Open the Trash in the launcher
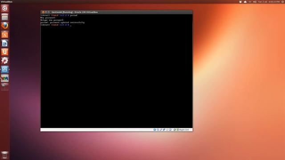 (x=5, y=155)
